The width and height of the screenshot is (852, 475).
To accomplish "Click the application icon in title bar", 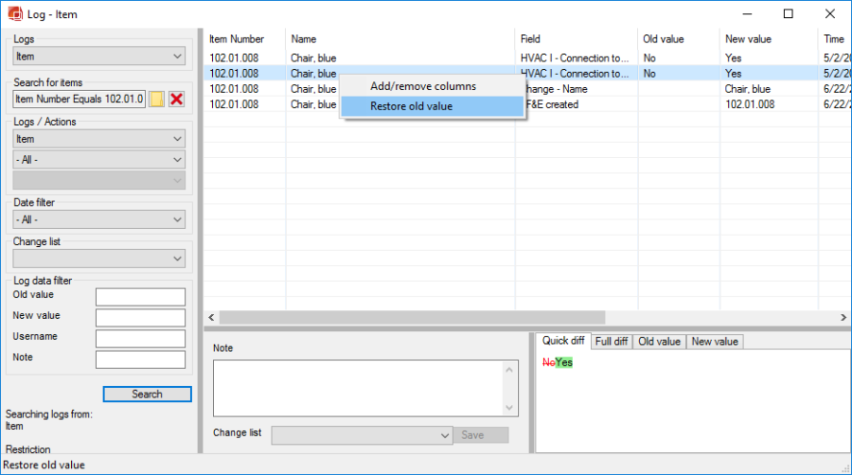I will coord(11,14).
